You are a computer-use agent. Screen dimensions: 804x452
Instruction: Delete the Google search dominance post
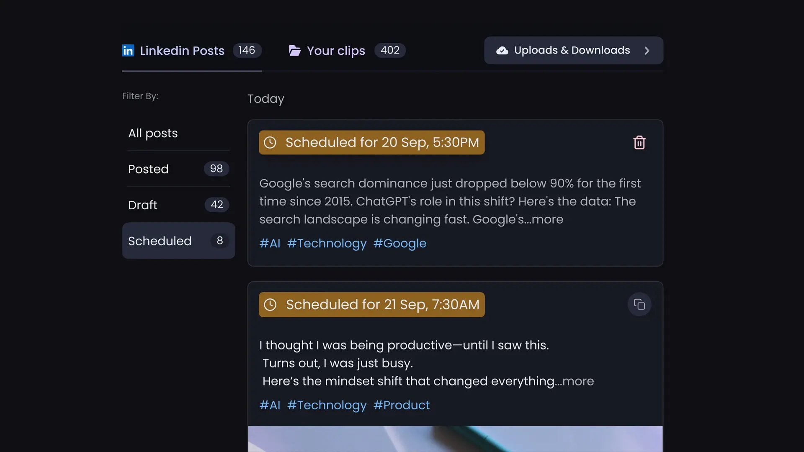639,142
